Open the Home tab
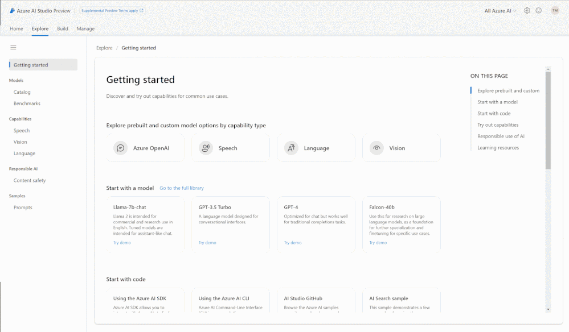The image size is (569, 332). pos(17,29)
